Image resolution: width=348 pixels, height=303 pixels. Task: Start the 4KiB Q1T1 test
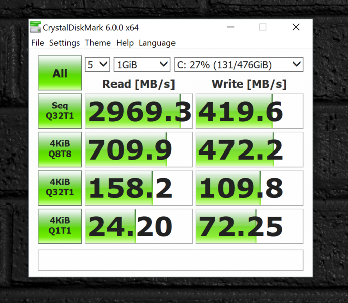(60, 226)
